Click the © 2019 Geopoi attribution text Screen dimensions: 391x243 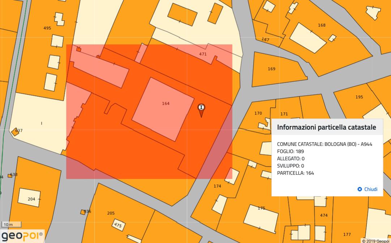click(376, 241)
